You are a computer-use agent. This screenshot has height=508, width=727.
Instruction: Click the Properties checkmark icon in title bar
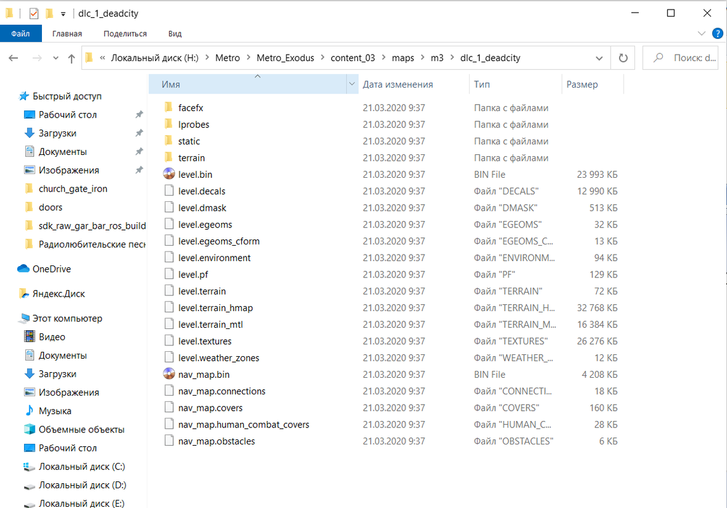point(34,13)
